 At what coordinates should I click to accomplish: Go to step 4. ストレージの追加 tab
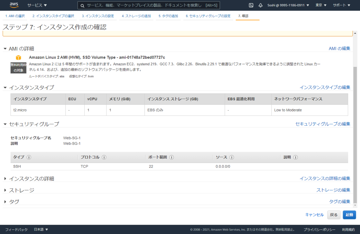click(x=136, y=16)
